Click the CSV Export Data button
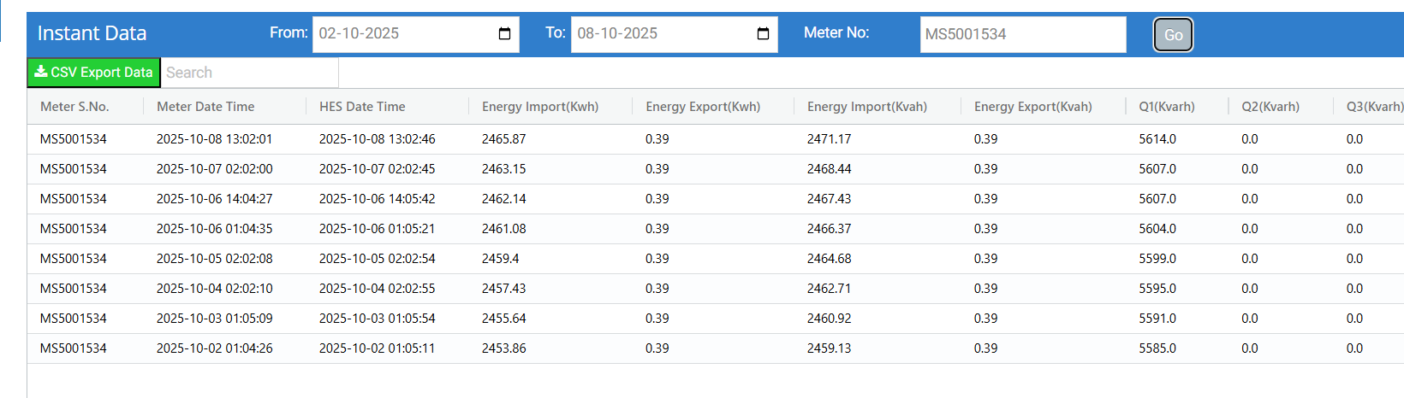 93,73
